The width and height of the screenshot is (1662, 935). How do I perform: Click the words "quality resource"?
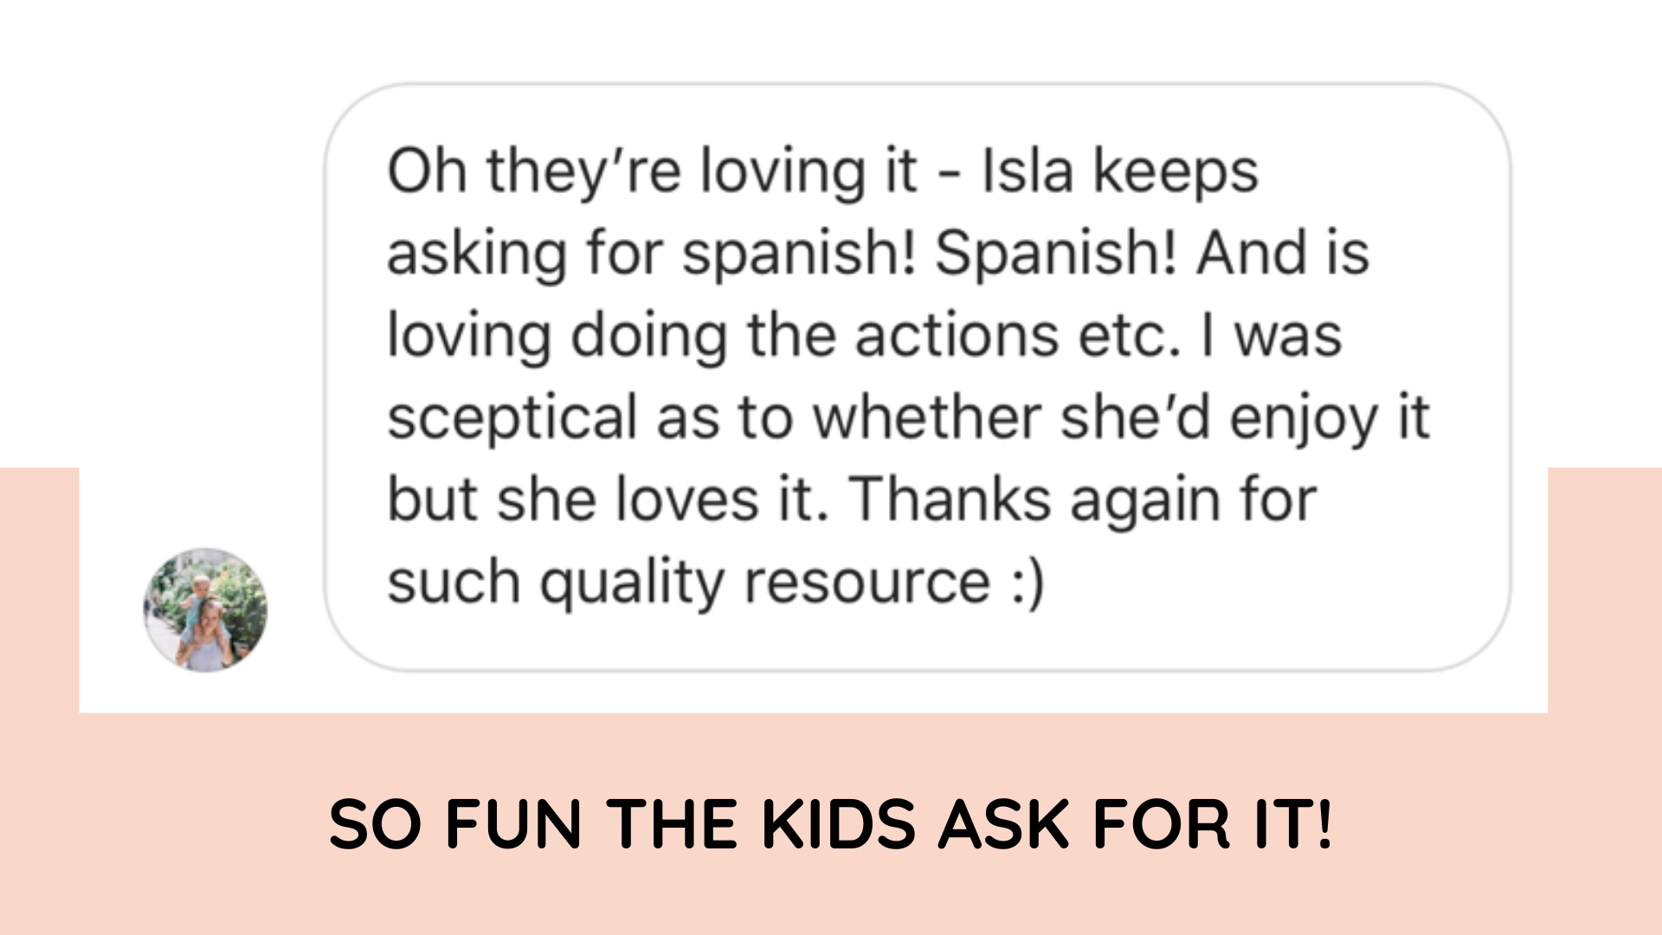765,583
